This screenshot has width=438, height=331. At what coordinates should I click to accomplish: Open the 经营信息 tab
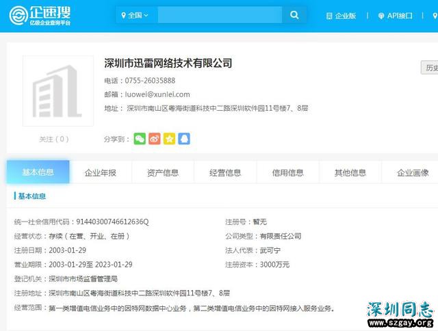[x=225, y=173]
